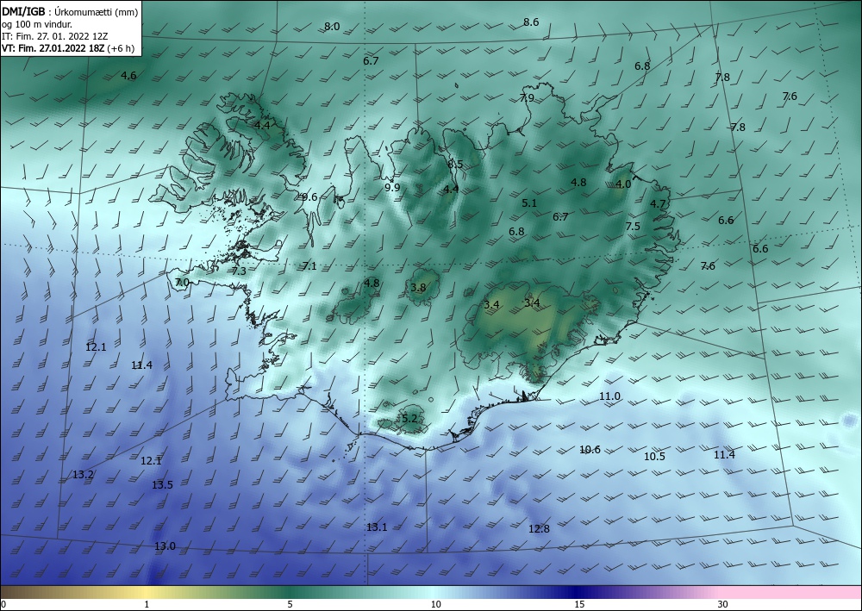Screen dimensions: 862x611
Task: Click the 4.6 value label
Action: click(x=128, y=76)
